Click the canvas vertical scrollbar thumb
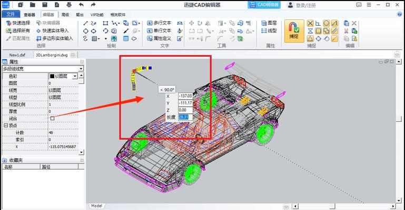 pyautogui.click(x=399, y=118)
